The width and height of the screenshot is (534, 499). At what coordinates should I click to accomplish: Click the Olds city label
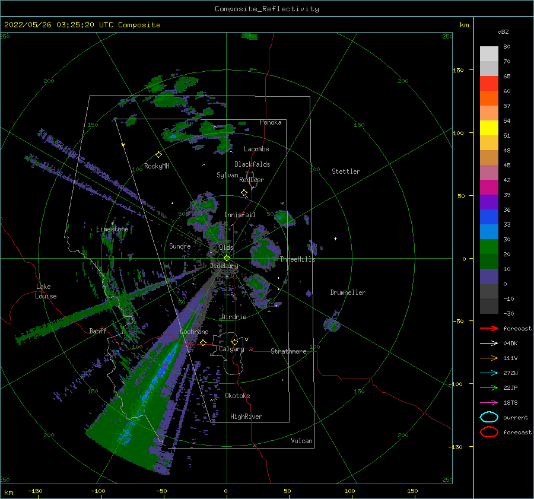226,247
